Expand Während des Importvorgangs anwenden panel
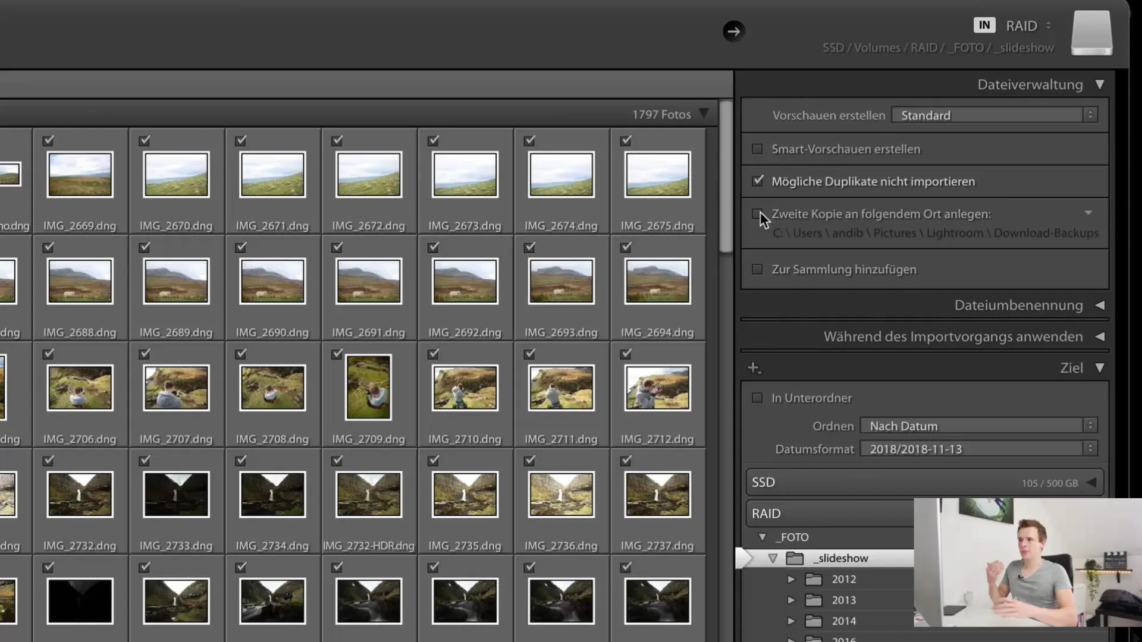Screen dimensions: 1142x642 [x=1100, y=336]
